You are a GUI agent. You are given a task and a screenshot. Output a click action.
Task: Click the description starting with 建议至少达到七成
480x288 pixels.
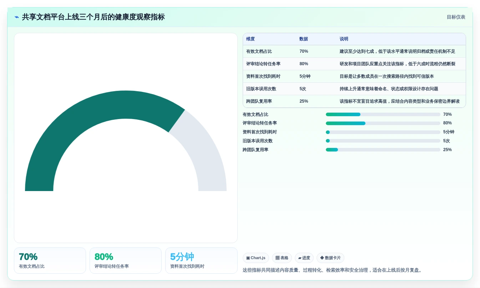397,51
